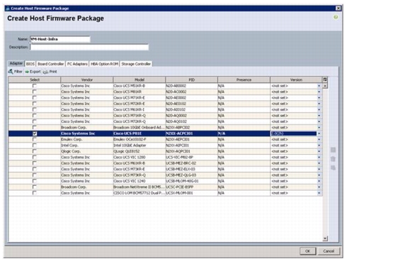
Task: Click the Name input field
Action: (x=60, y=39)
